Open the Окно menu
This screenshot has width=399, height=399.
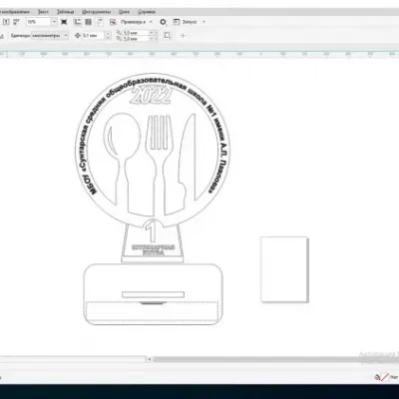125,12
